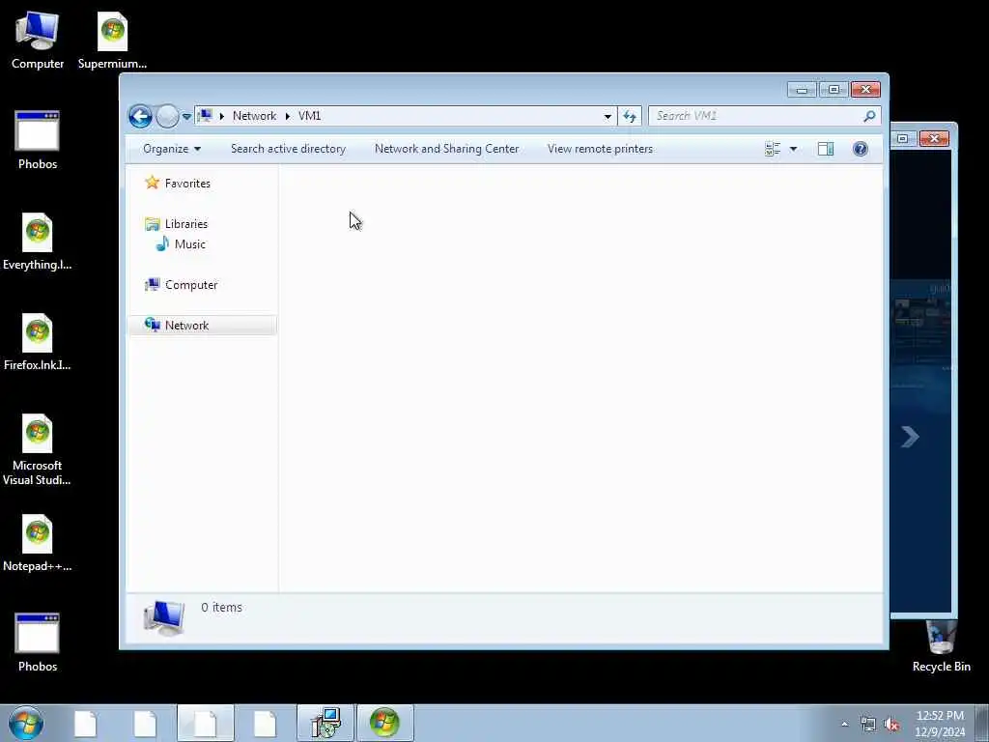Minimize the VM1 Explorer window
Screen dimensions: 989x742
[802, 90]
